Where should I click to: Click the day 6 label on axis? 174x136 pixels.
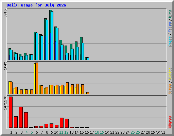(37, 132)
